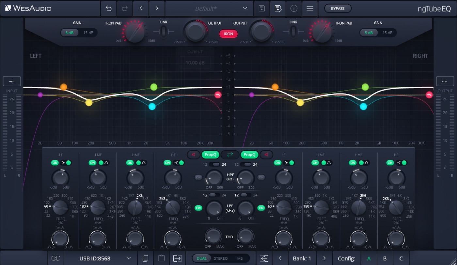
Task: Click the green swap channels arrows icon
Action: click(230, 155)
